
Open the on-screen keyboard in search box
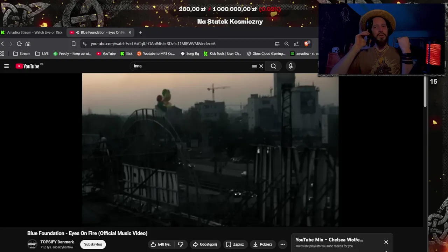click(254, 66)
